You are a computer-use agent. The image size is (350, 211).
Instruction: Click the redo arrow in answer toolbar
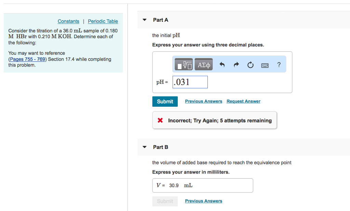click(x=236, y=65)
